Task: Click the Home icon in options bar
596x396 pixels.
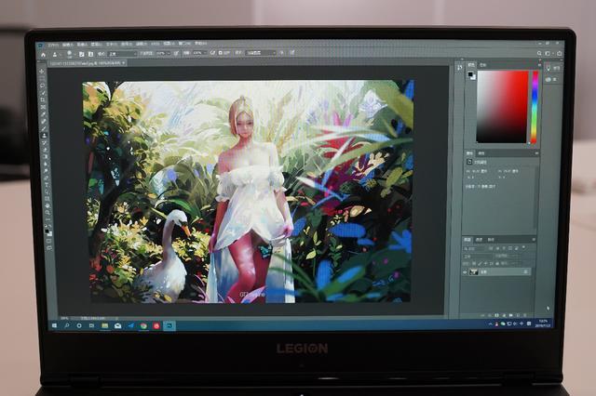Action: point(44,55)
